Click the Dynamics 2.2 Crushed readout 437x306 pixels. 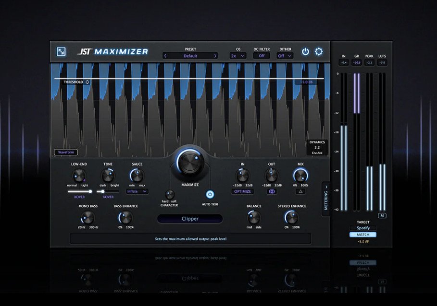click(x=317, y=147)
